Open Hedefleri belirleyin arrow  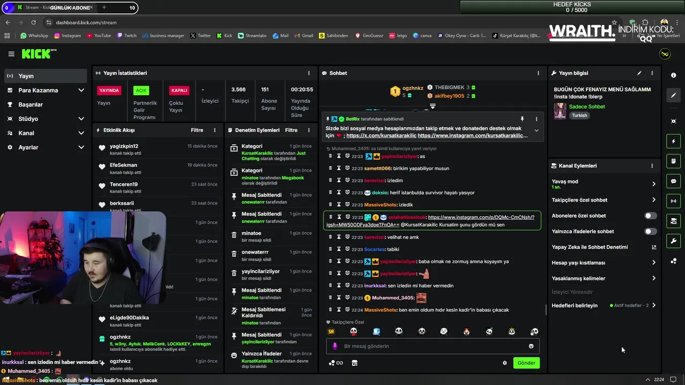(x=653, y=305)
